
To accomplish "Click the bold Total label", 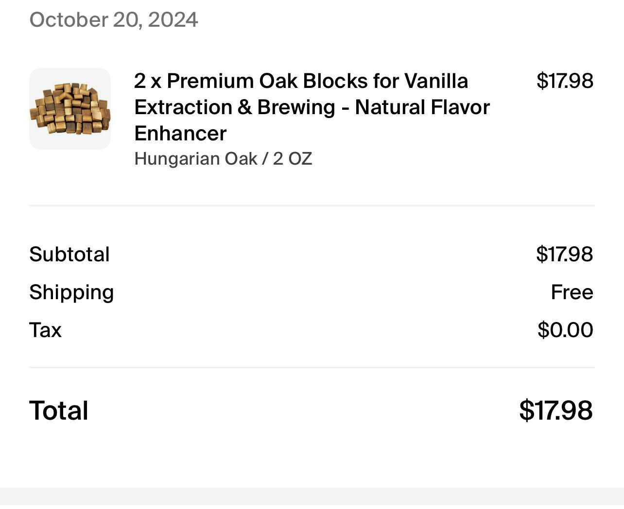I will click(59, 411).
